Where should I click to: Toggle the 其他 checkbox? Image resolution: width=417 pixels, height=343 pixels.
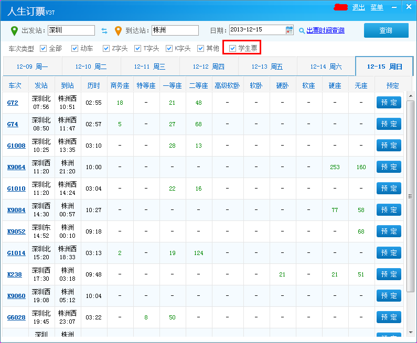click(x=200, y=48)
